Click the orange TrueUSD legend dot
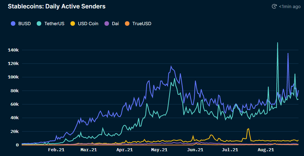 [x=127, y=24]
